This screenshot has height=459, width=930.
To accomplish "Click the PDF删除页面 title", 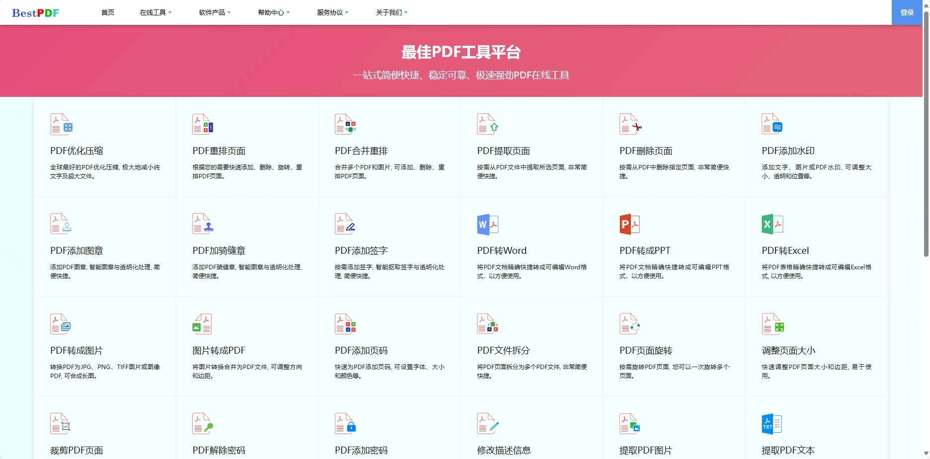I will pos(646,151).
